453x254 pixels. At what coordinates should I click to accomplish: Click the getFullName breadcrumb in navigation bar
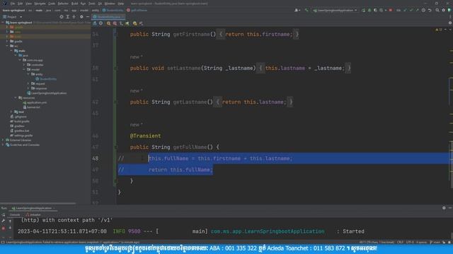(x=137, y=10)
